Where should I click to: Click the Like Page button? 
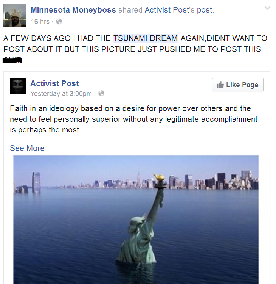tap(238, 85)
